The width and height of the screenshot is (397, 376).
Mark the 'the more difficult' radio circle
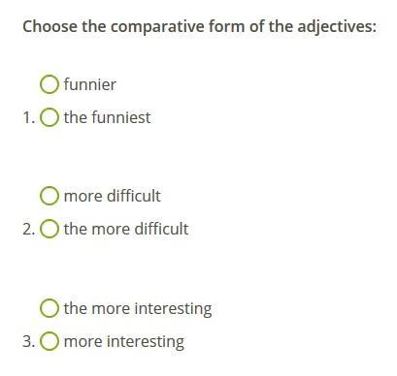coord(50,229)
